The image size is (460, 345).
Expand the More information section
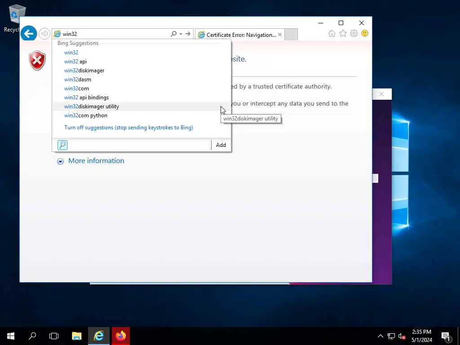pyautogui.click(x=61, y=161)
